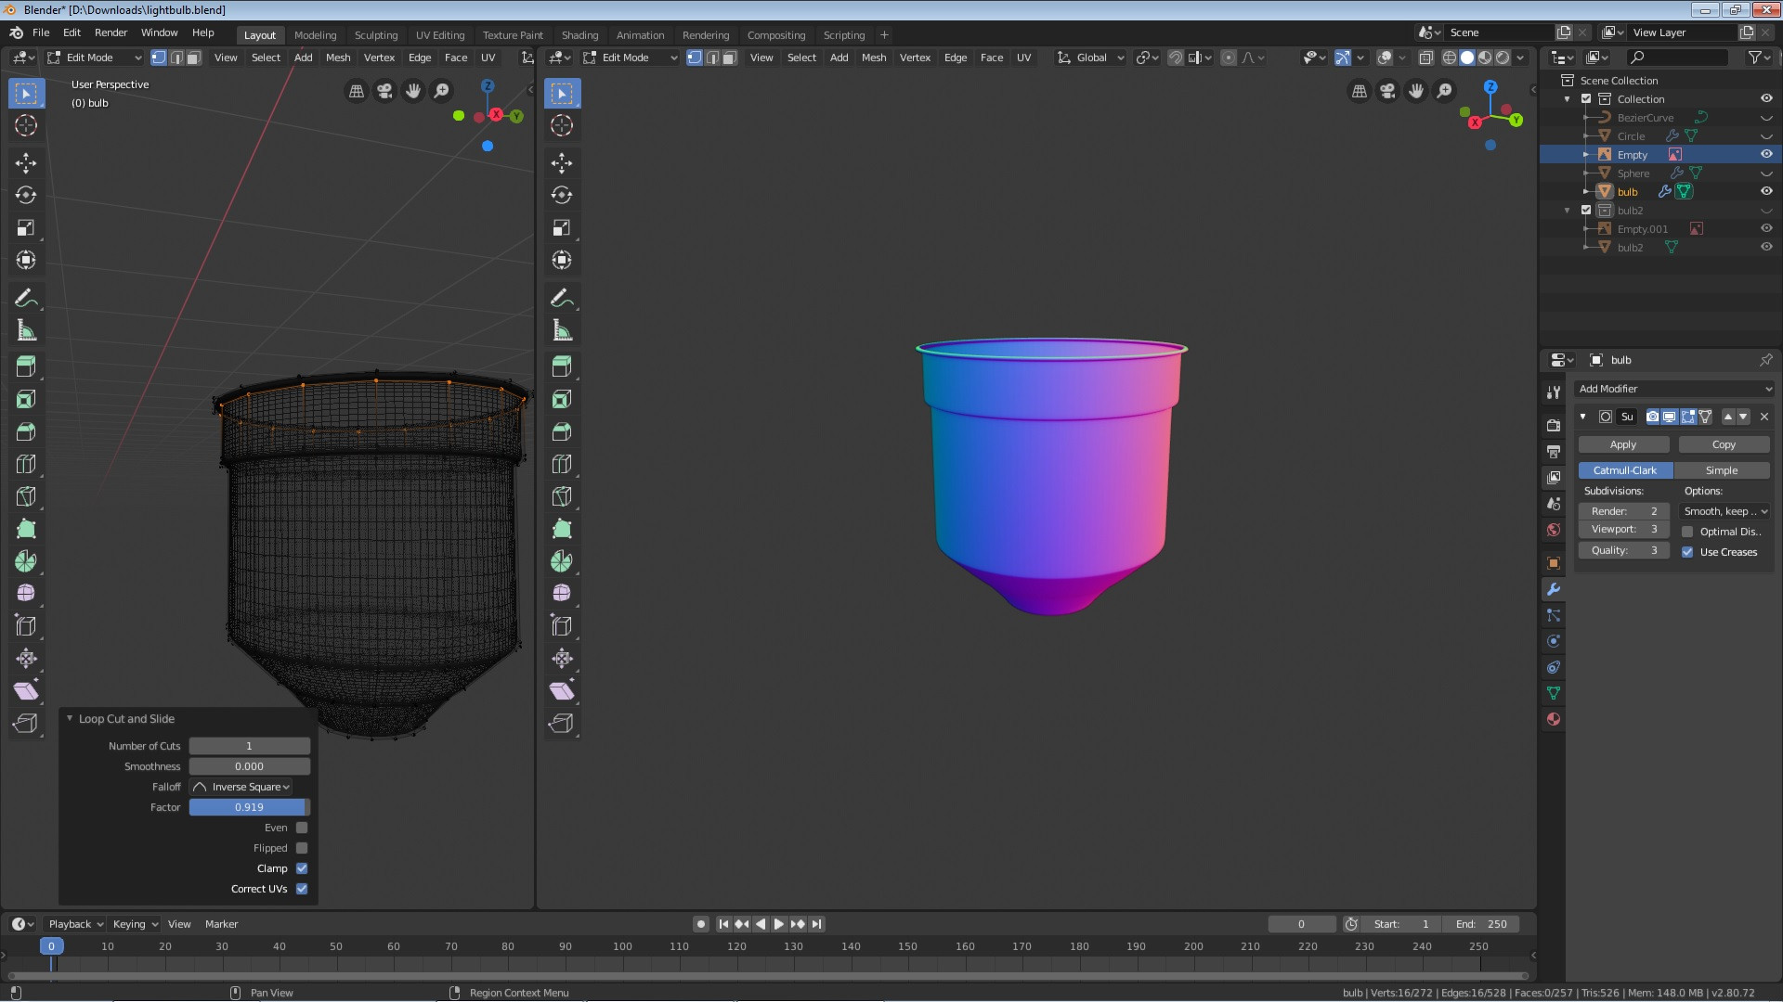Drag the Factor slider in Loop Cut panel
The height and width of the screenshot is (1002, 1783).
click(x=247, y=806)
